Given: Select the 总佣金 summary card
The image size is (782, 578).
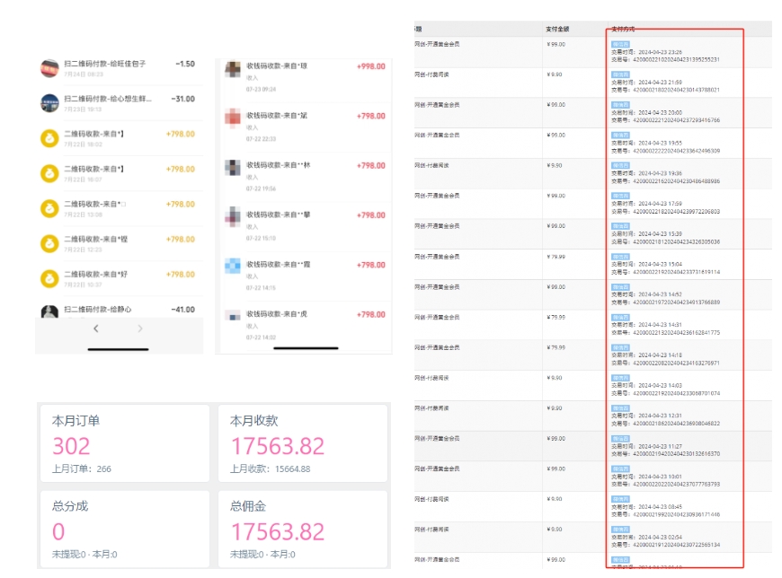Looking at the screenshot, I should coord(302,529).
